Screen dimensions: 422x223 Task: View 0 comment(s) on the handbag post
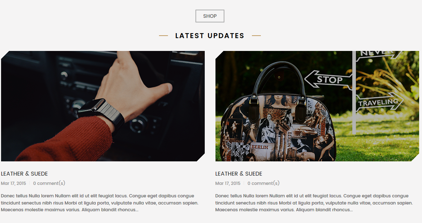click(263, 183)
